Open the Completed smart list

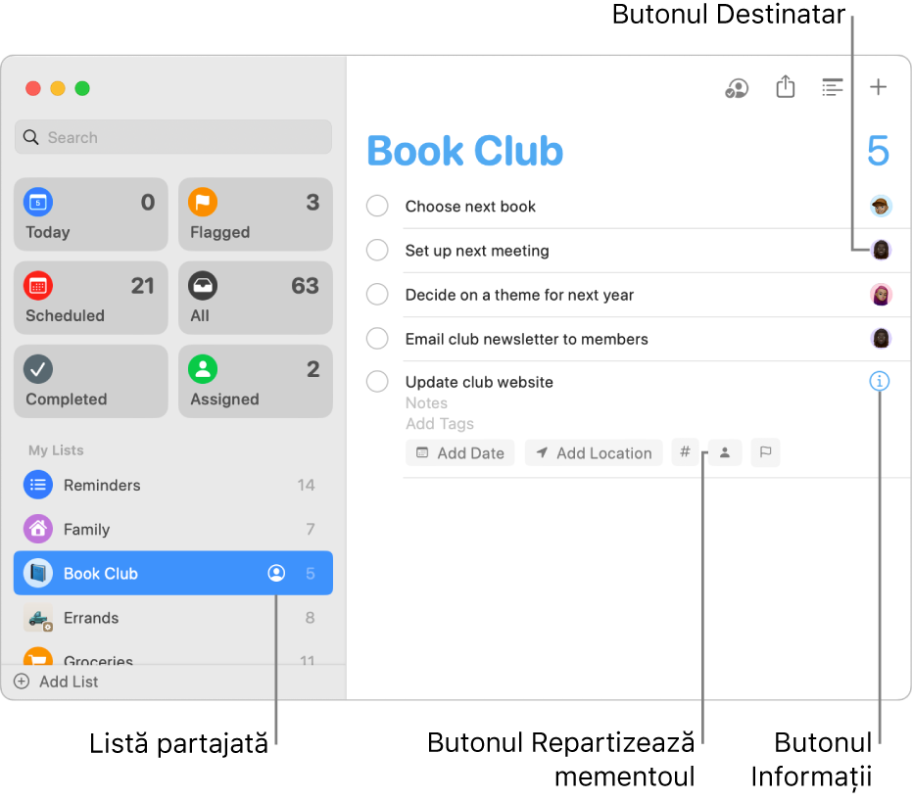point(91,382)
